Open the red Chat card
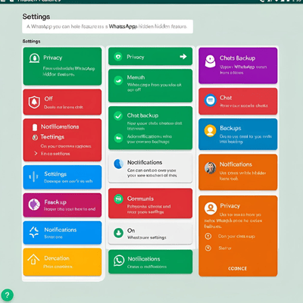 [x=238, y=102]
